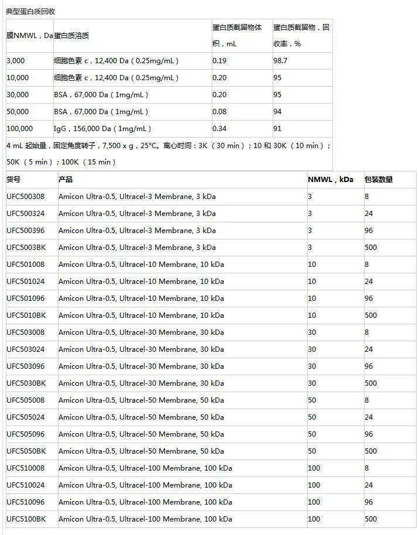
Task: Select catalog number UFC500308
Action: click(26, 197)
